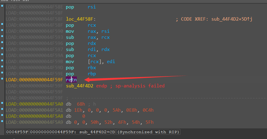Select db 68h byte at 44F5A0
This screenshot has width=267, height=139.
(x=75, y=104)
